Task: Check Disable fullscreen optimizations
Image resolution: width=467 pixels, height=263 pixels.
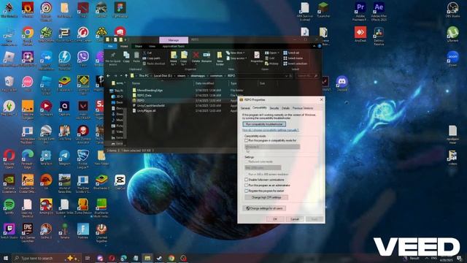Action: tap(247, 180)
